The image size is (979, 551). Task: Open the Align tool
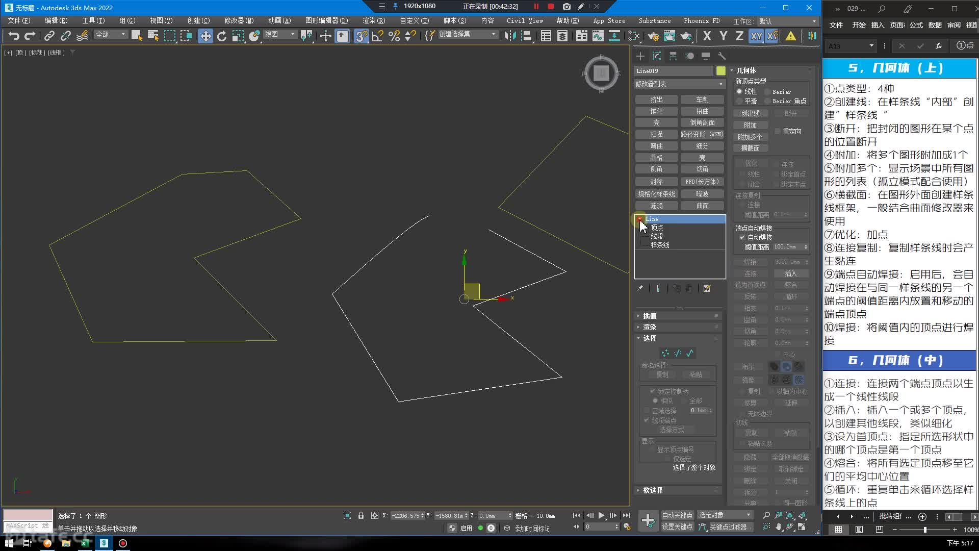(527, 36)
